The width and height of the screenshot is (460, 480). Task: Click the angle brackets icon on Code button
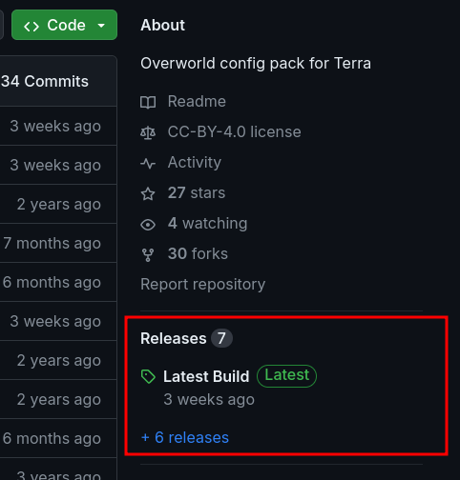31,27
